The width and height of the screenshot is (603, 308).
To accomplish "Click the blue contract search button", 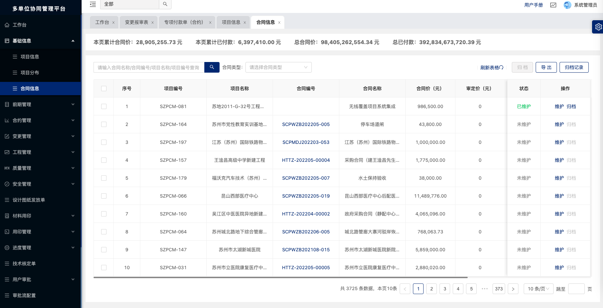I will [212, 67].
